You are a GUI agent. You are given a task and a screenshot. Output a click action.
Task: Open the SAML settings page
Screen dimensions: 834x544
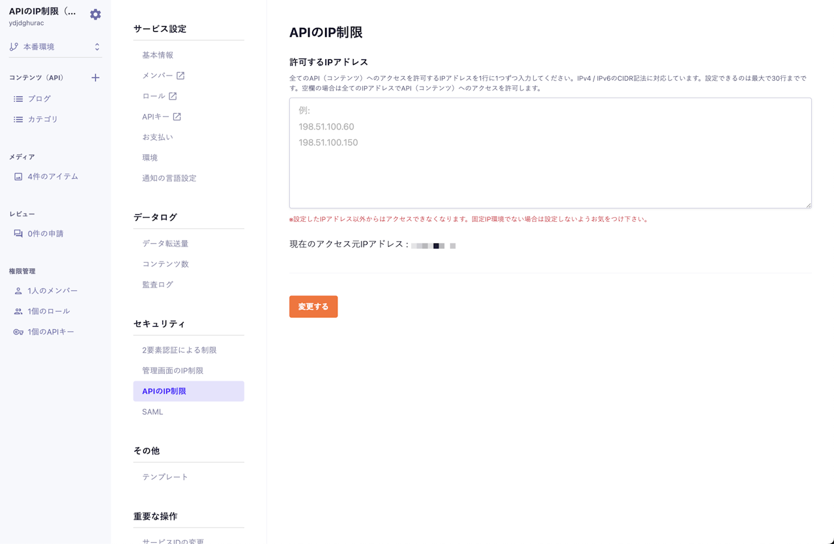pos(152,412)
